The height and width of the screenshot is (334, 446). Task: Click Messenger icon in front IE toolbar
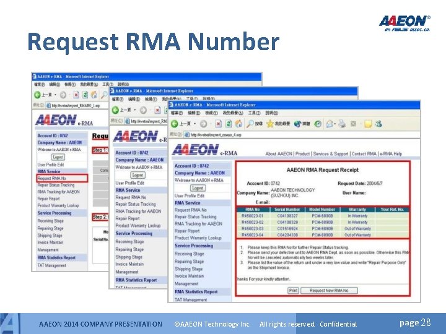click(378, 124)
